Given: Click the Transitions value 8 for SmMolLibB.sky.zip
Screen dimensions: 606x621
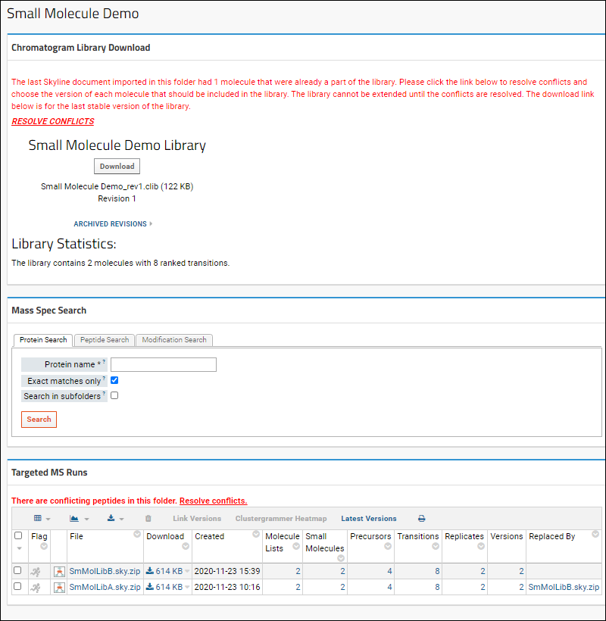Looking at the screenshot, I should coord(437,571).
